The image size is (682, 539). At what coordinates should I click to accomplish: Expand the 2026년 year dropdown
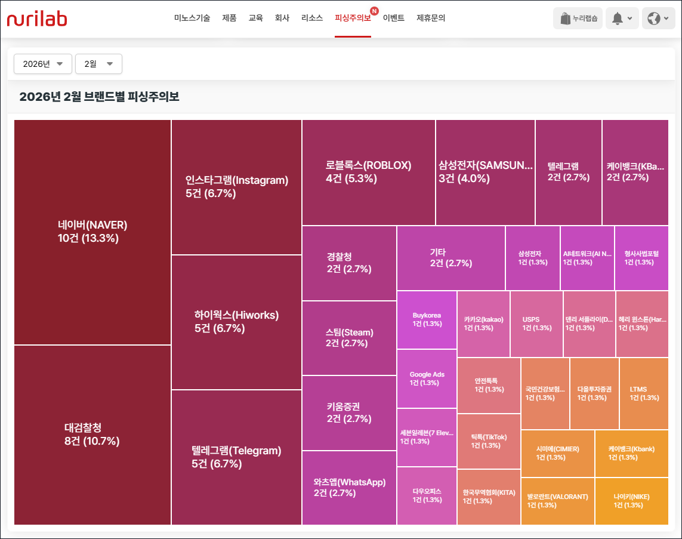[42, 64]
